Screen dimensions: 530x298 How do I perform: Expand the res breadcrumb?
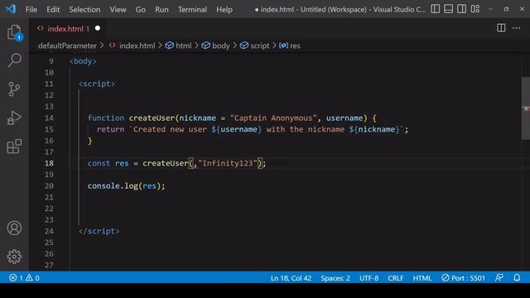pos(290,46)
